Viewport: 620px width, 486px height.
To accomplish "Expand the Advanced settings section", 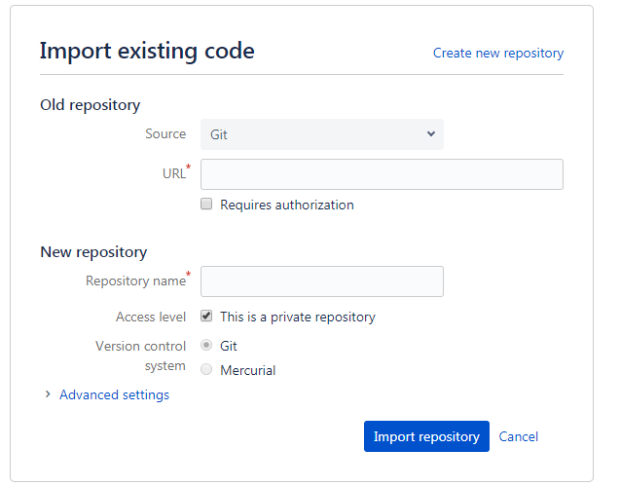I will [x=114, y=395].
